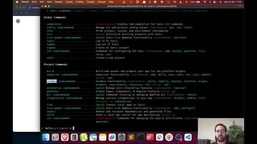Open the Scripts menu in menu bar
257x144 pixels.
(69, 2)
